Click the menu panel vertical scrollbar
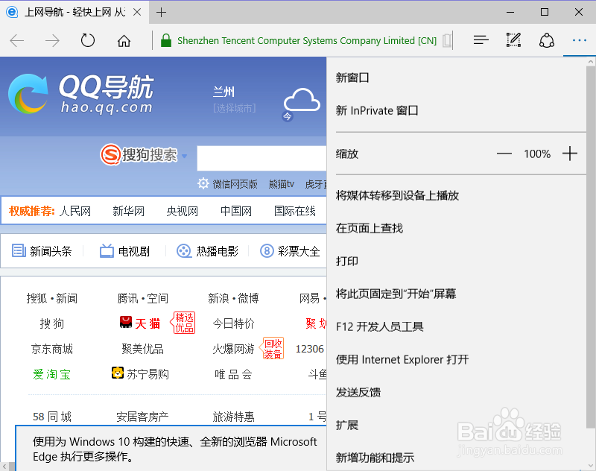Viewport: 596px width, 471px height. pos(591,247)
